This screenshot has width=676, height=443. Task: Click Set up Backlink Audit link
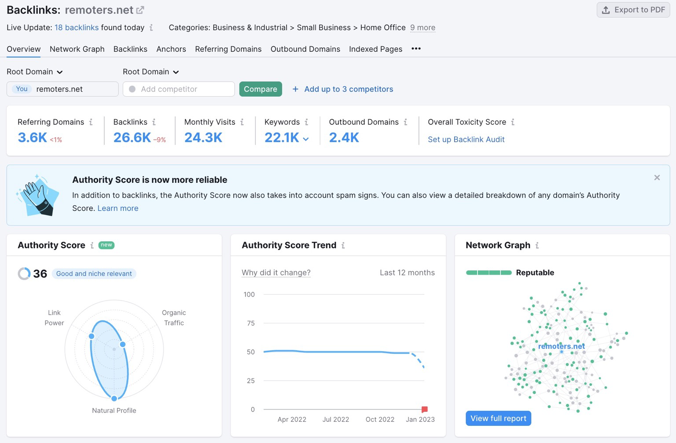[466, 139]
